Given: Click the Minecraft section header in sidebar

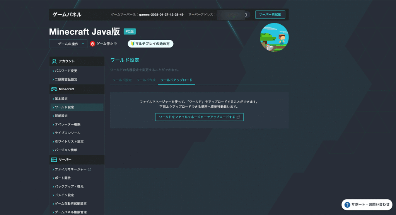Looking at the screenshot, I should [77, 89].
